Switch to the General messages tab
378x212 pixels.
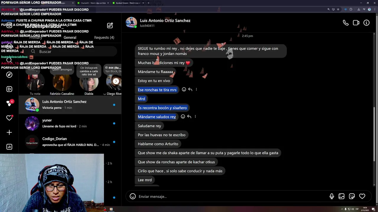click(70, 37)
